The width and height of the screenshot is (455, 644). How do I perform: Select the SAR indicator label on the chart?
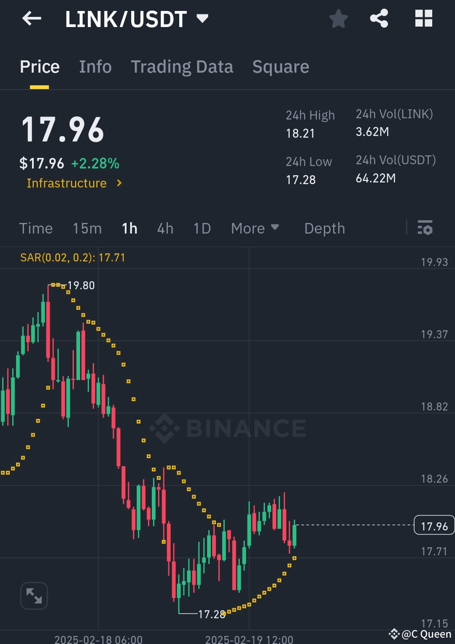[x=73, y=257]
